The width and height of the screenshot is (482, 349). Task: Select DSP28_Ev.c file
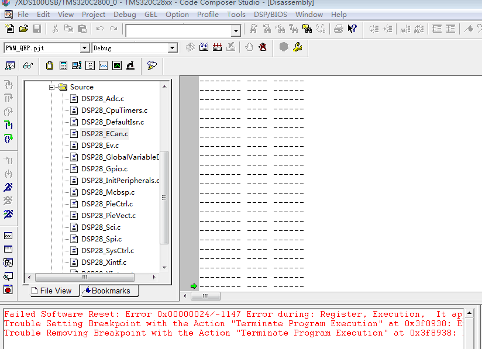[100, 146]
